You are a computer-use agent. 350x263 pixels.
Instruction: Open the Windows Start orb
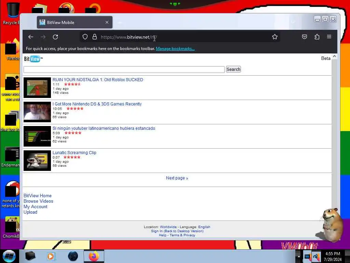[x=9, y=256]
